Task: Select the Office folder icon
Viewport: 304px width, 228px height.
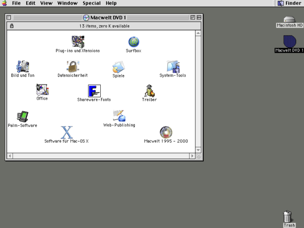Action: 42,90
